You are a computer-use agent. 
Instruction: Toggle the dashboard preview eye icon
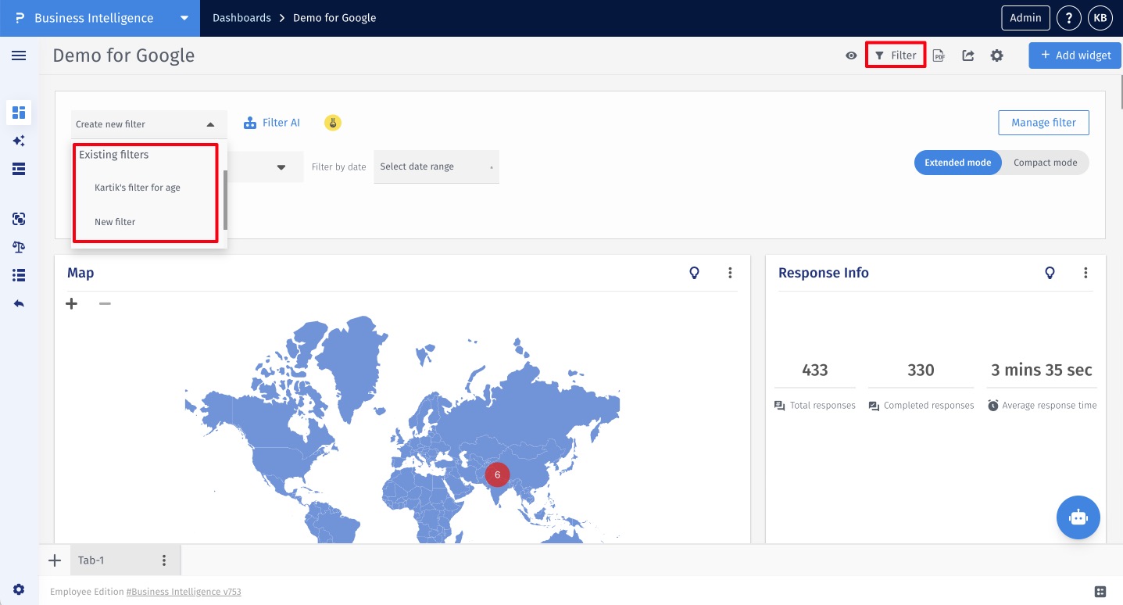tap(851, 55)
